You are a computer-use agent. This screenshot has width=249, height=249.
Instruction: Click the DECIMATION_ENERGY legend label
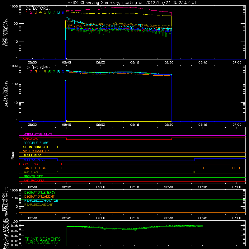pyautogui.click(x=40, y=192)
